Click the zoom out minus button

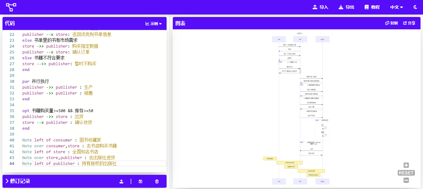tap(406, 180)
